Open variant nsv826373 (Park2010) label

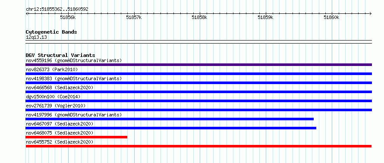coord(52,69)
